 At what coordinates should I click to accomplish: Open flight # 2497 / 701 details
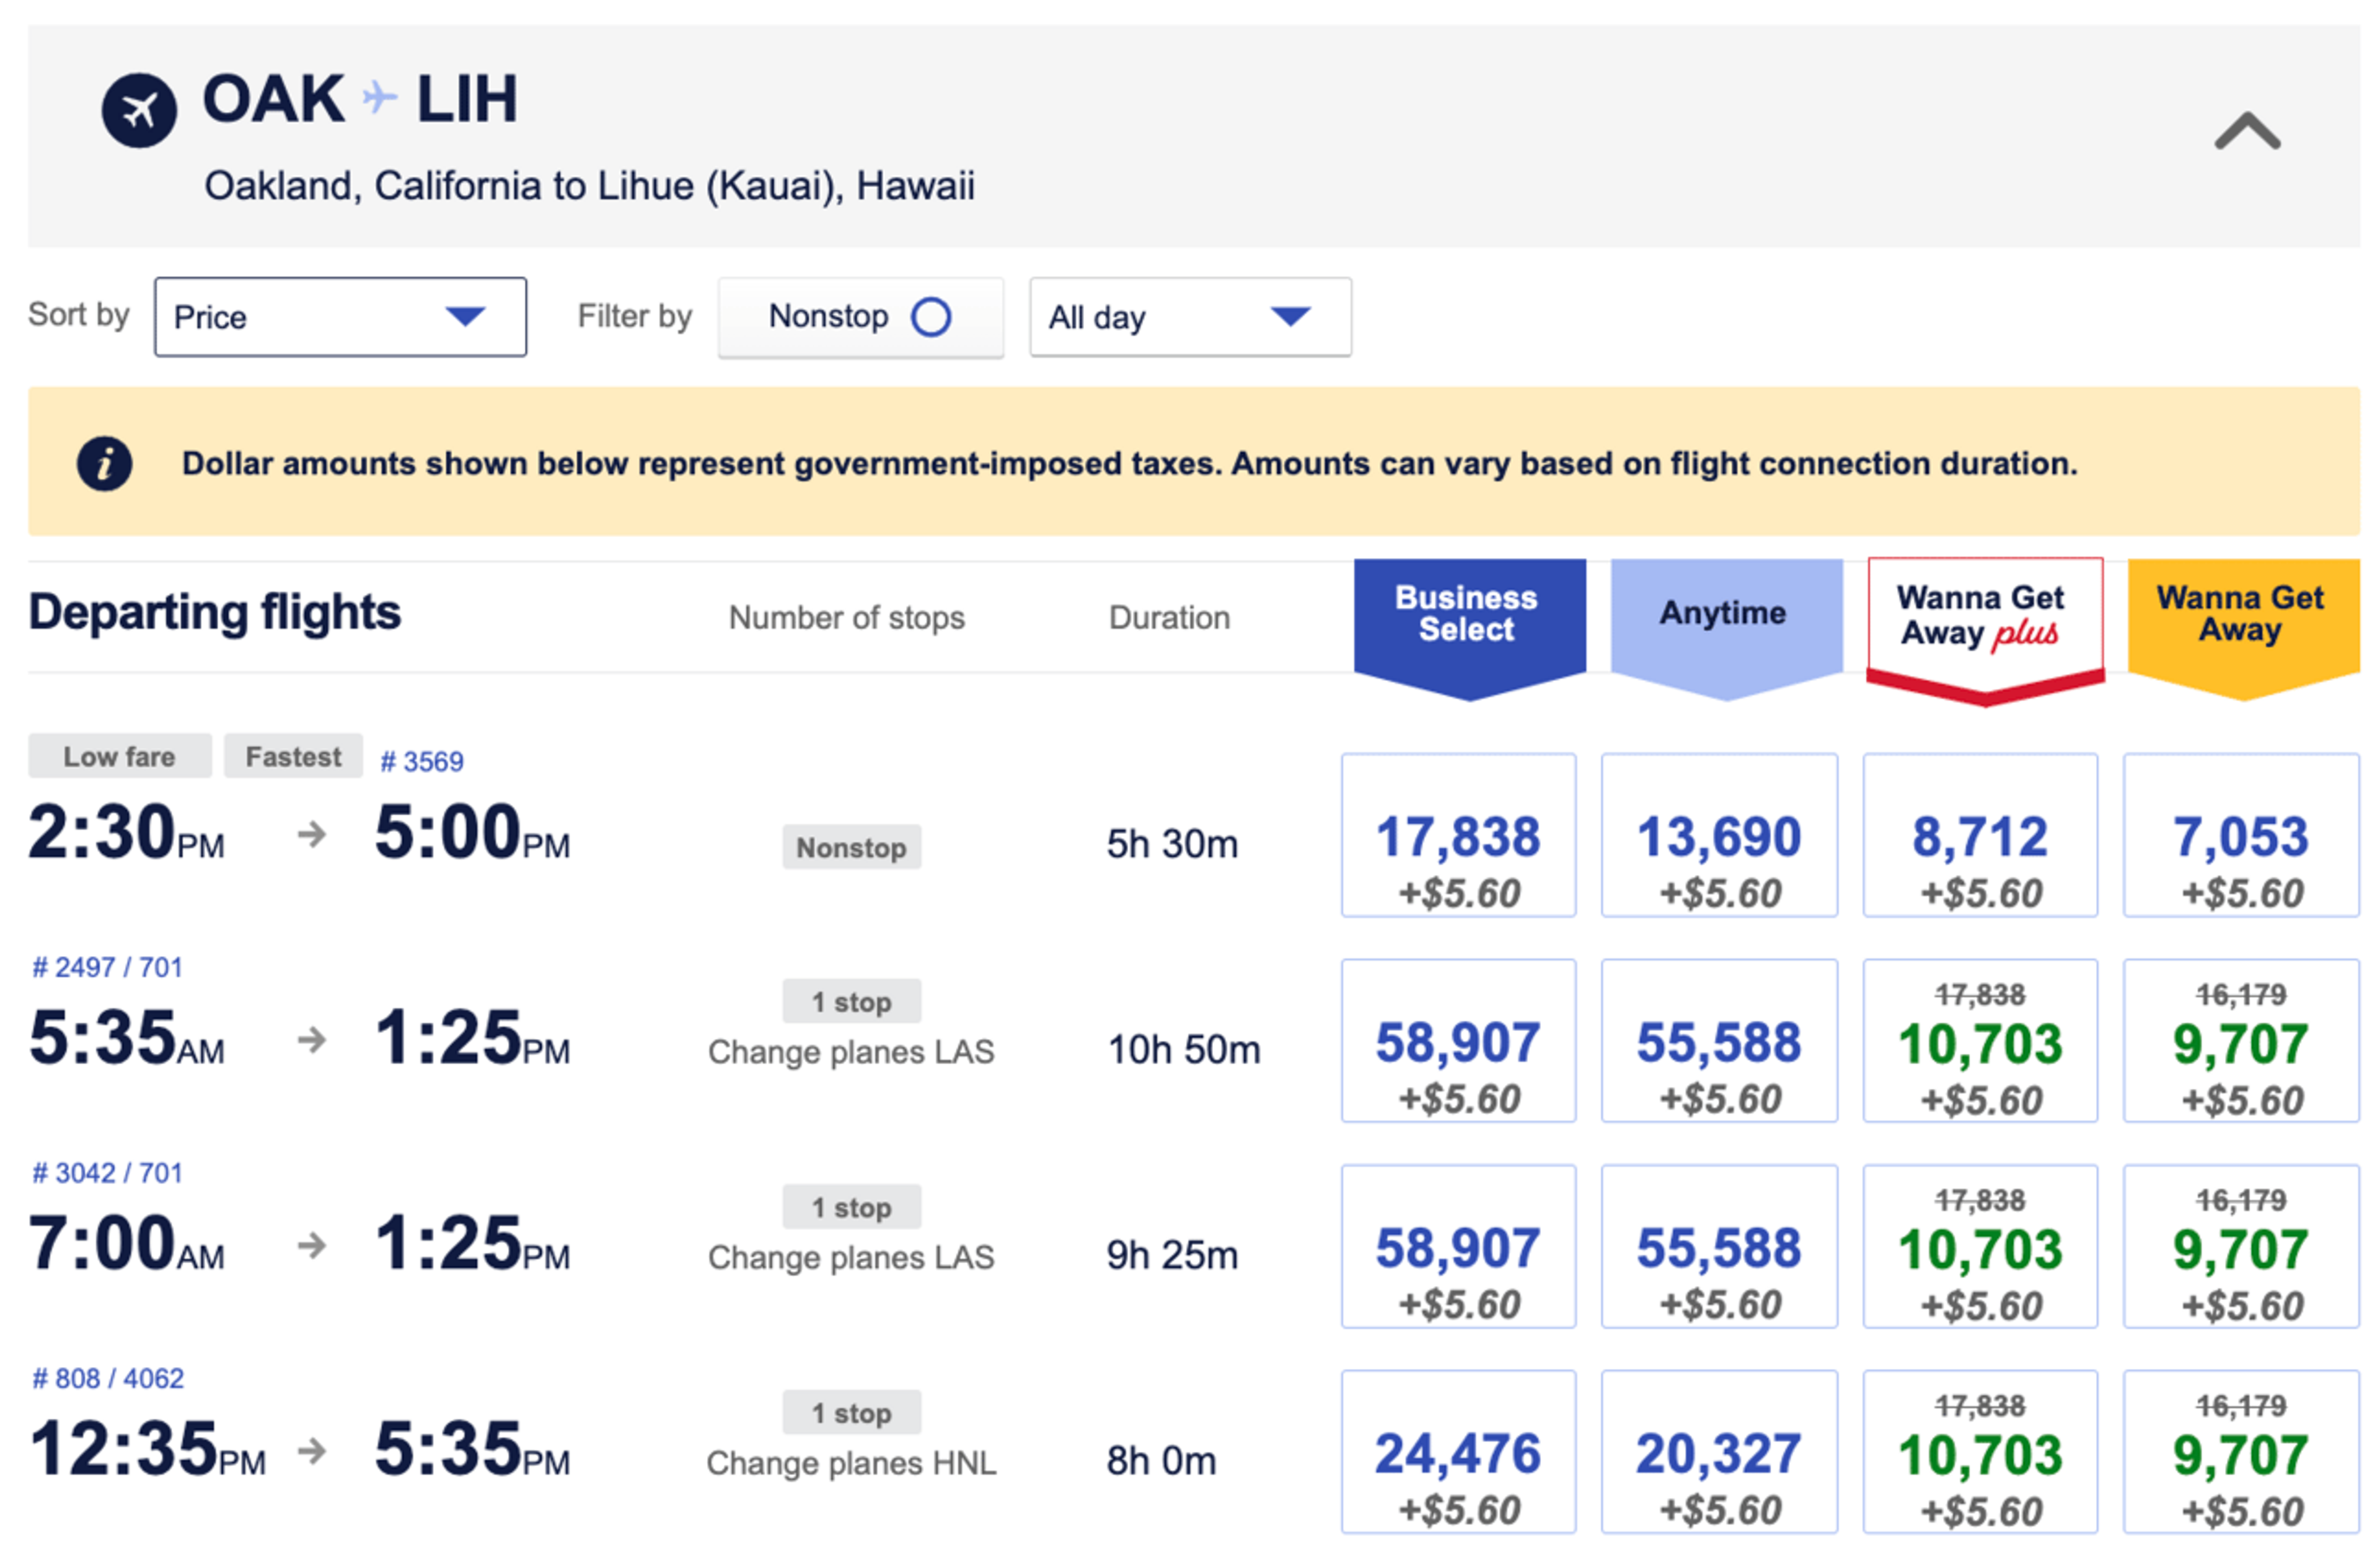[x=108, y=968]
